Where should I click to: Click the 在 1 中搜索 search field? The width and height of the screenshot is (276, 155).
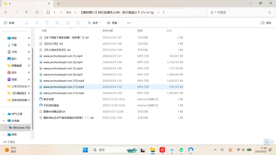point(240,12)
